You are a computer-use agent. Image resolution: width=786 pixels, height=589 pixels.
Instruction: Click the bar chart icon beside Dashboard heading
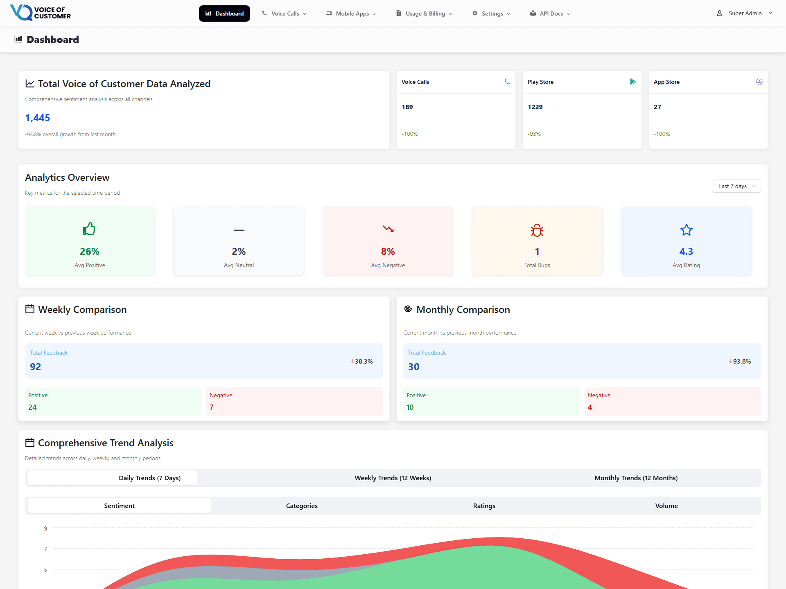[x=18, y=39]
